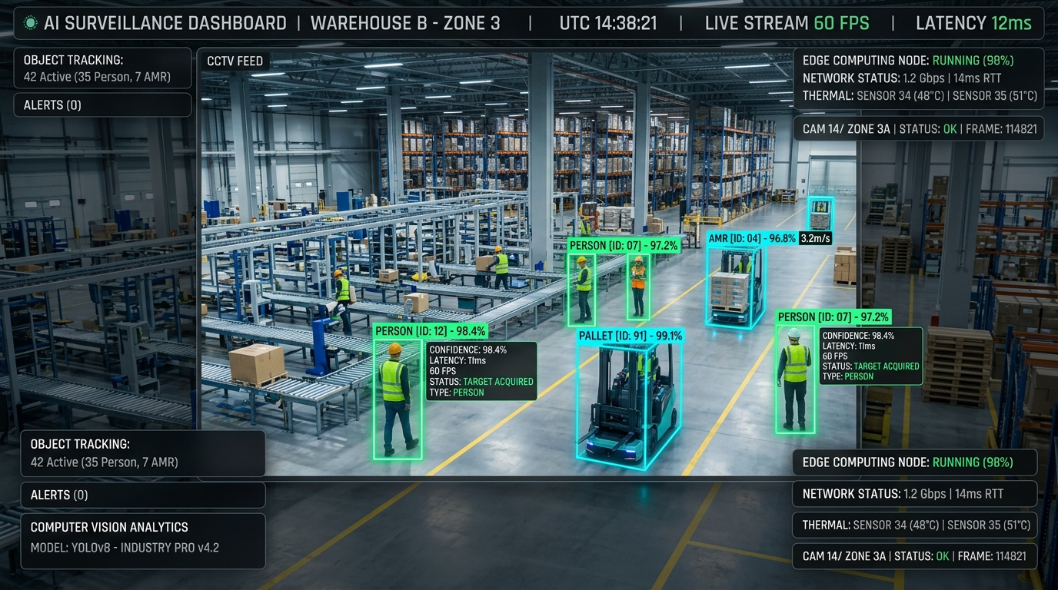Click TYPE: PERSON in PERSON ID 12 details
Image resolution: width=1058 pixels, height=590 pixels.
coord(457,393)
